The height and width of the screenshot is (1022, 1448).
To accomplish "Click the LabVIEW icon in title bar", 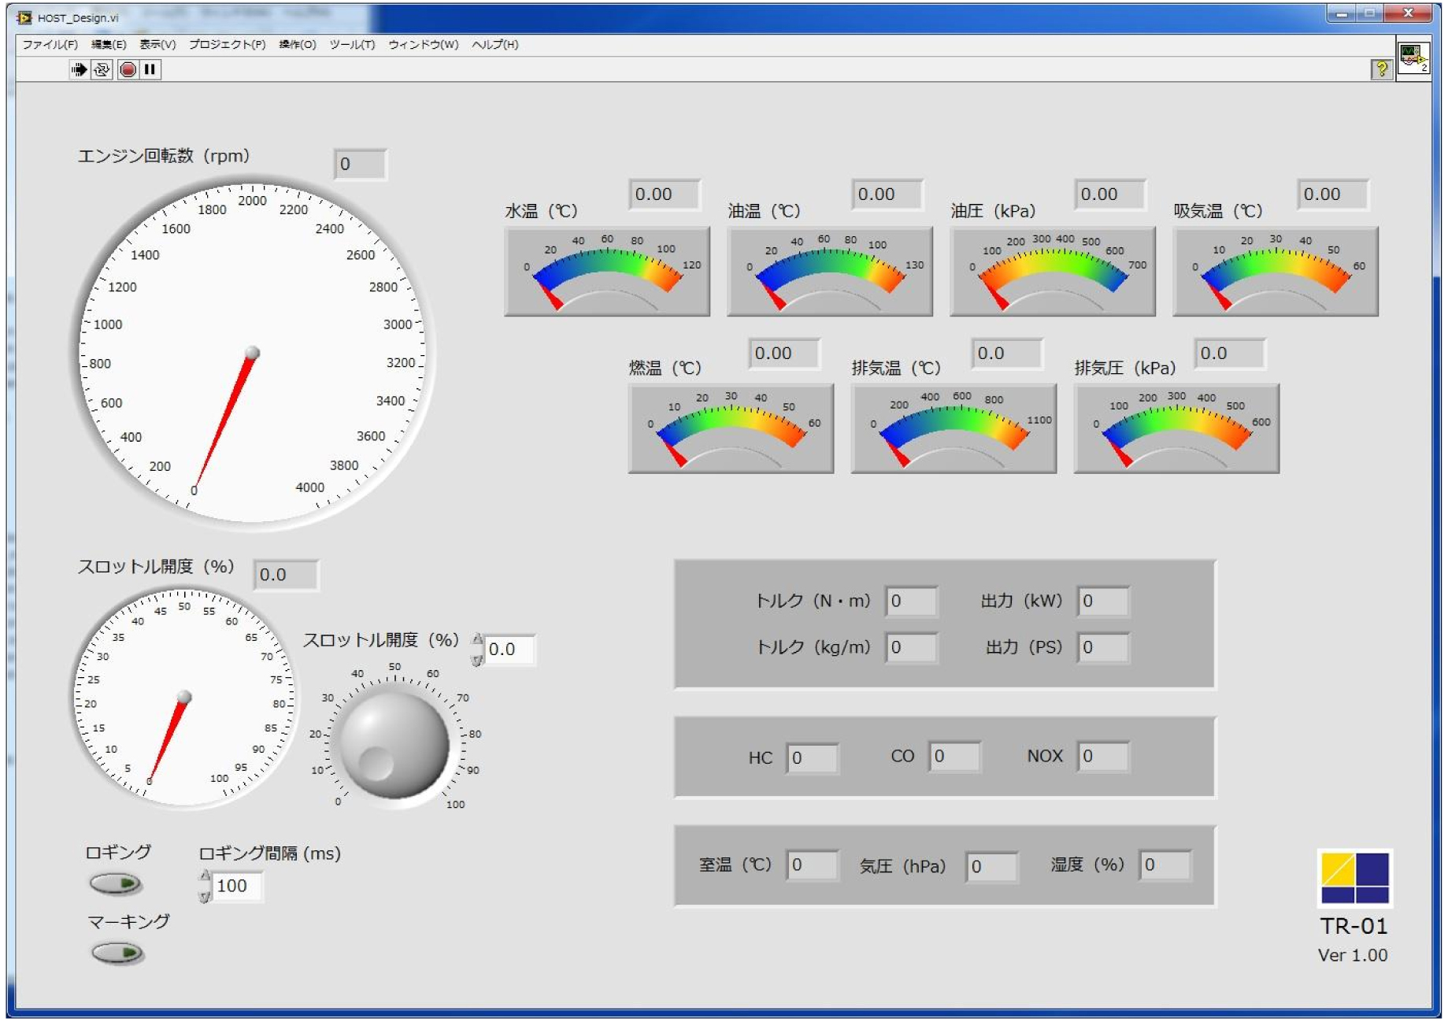I will tap(24, 17).
